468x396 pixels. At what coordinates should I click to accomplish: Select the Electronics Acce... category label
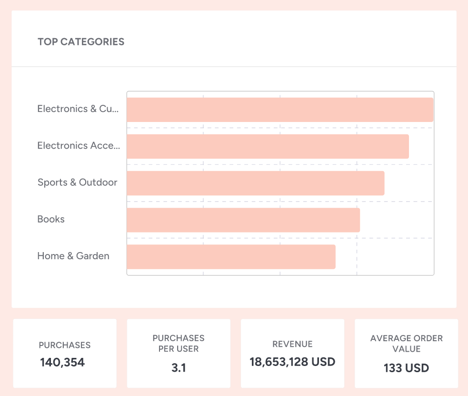(79, 145)
